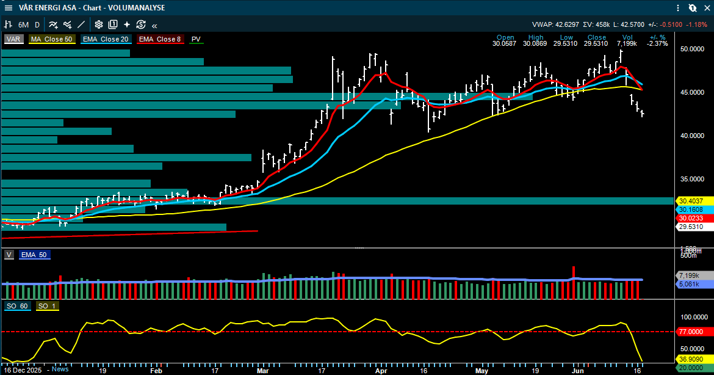Click the Low 29.5310 readout
This screenshot has height=375, width=714.
click(566, 40)
